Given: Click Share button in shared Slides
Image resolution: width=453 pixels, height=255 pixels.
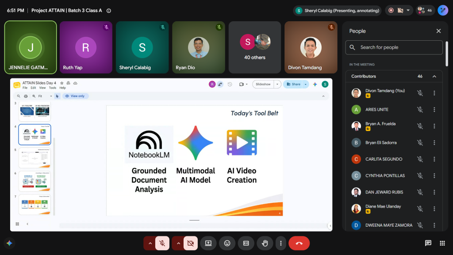Looking at the screenshot, I should (x=293, y=84).
